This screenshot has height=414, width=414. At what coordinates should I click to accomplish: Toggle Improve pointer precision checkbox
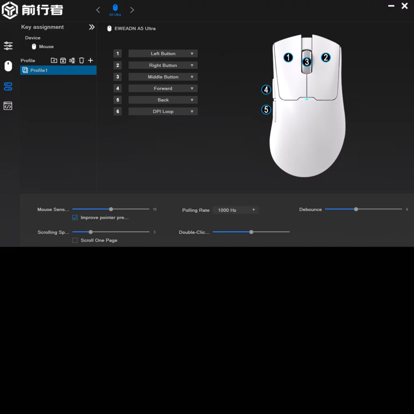tap(75, 218)
